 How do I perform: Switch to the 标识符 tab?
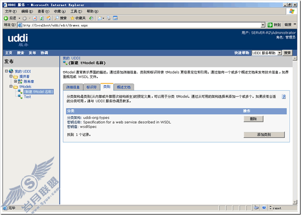click(91, 87)
